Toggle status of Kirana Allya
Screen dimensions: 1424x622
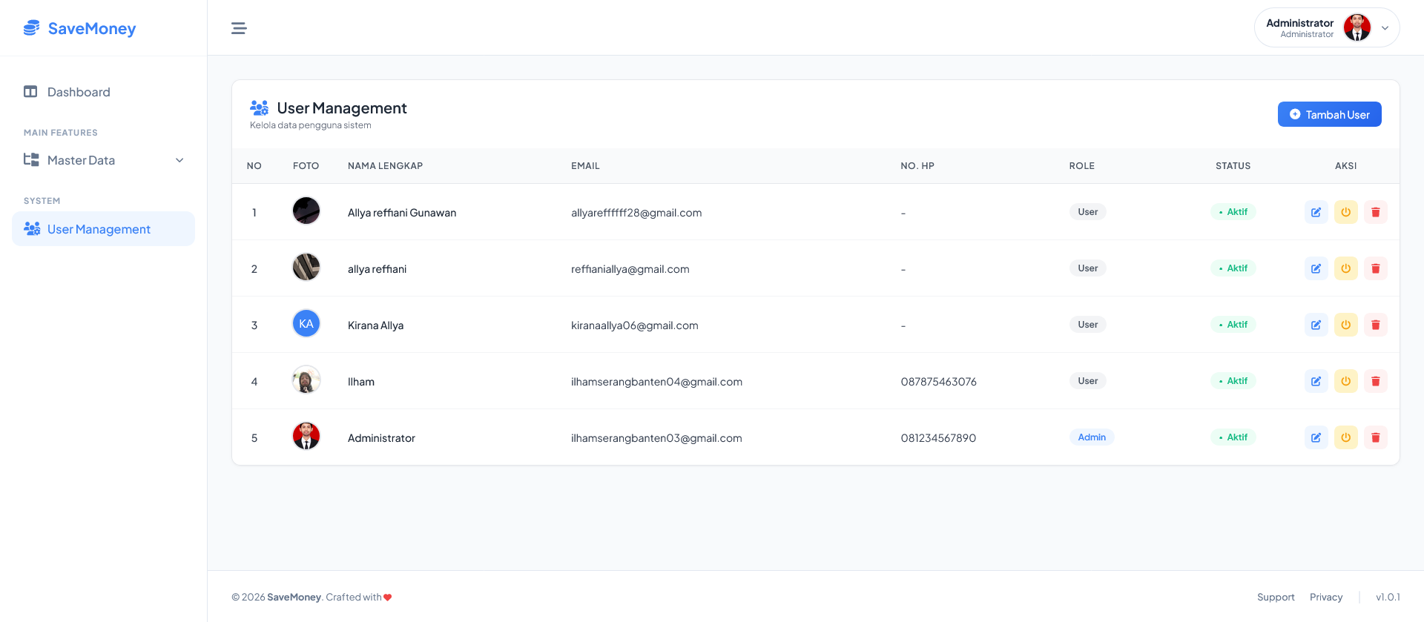click(1346, 325)
